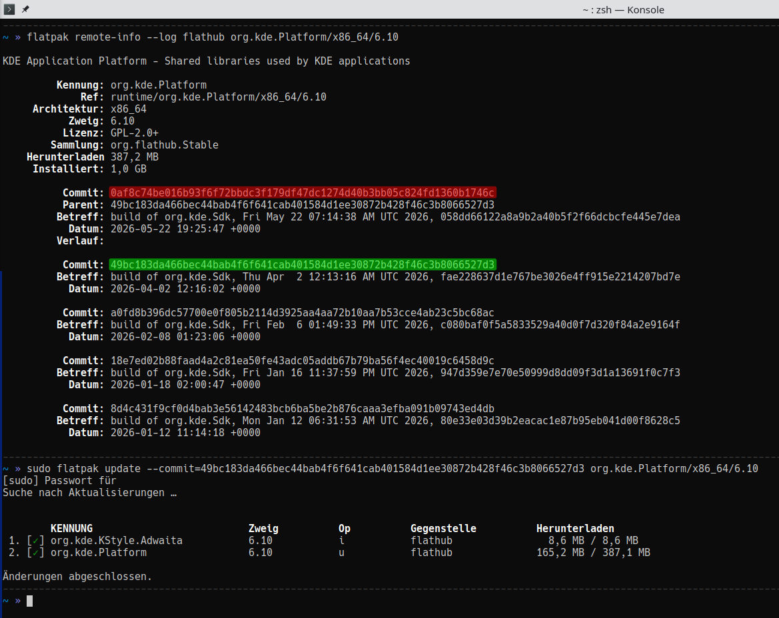Click the KENNUNG column header

click(71, 529)
